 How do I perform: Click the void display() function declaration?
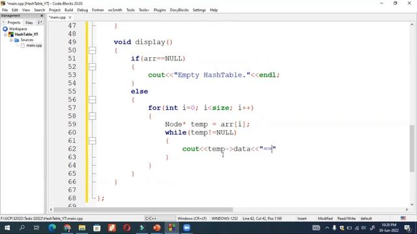coord(143,42)
